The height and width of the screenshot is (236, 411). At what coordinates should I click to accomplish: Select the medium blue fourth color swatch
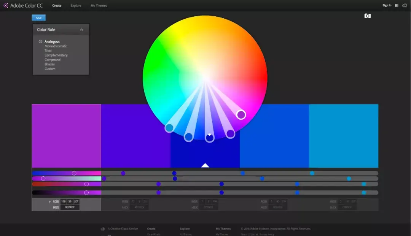pos(274,136)
